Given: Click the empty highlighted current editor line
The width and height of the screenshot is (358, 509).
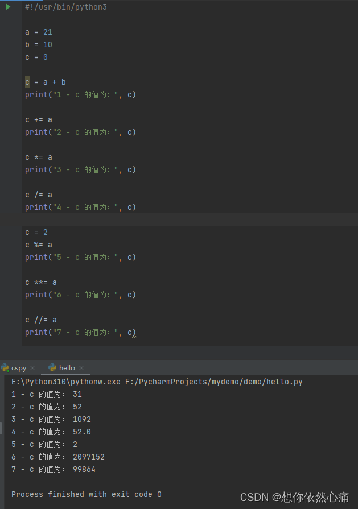Looking at the screenshot, I should [x=190, y=220].
